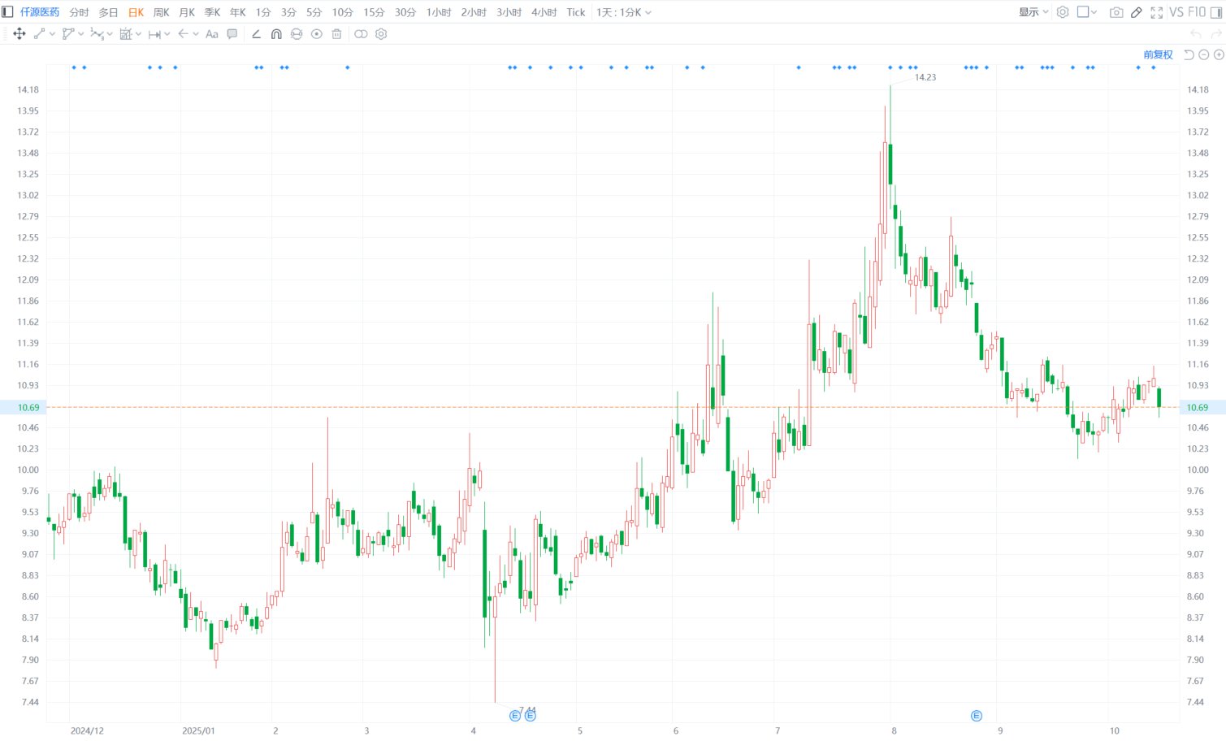Switch to the 4小时 interval
This screenshot has height=741, width=1226.
(544, 12)
